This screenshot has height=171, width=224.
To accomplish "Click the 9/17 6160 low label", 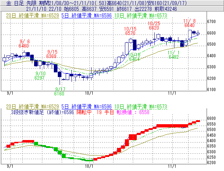I will tap(60, 91).
